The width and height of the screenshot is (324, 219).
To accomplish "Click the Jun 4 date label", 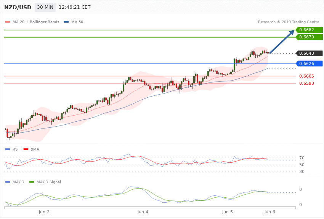I will (x=143, y=212).
